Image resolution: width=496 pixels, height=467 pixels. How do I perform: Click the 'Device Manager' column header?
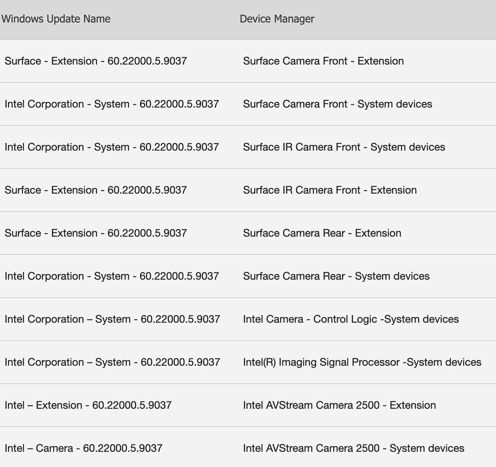click(277, 19)
